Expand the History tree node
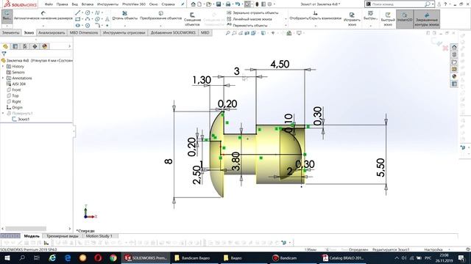 point(3,67)
